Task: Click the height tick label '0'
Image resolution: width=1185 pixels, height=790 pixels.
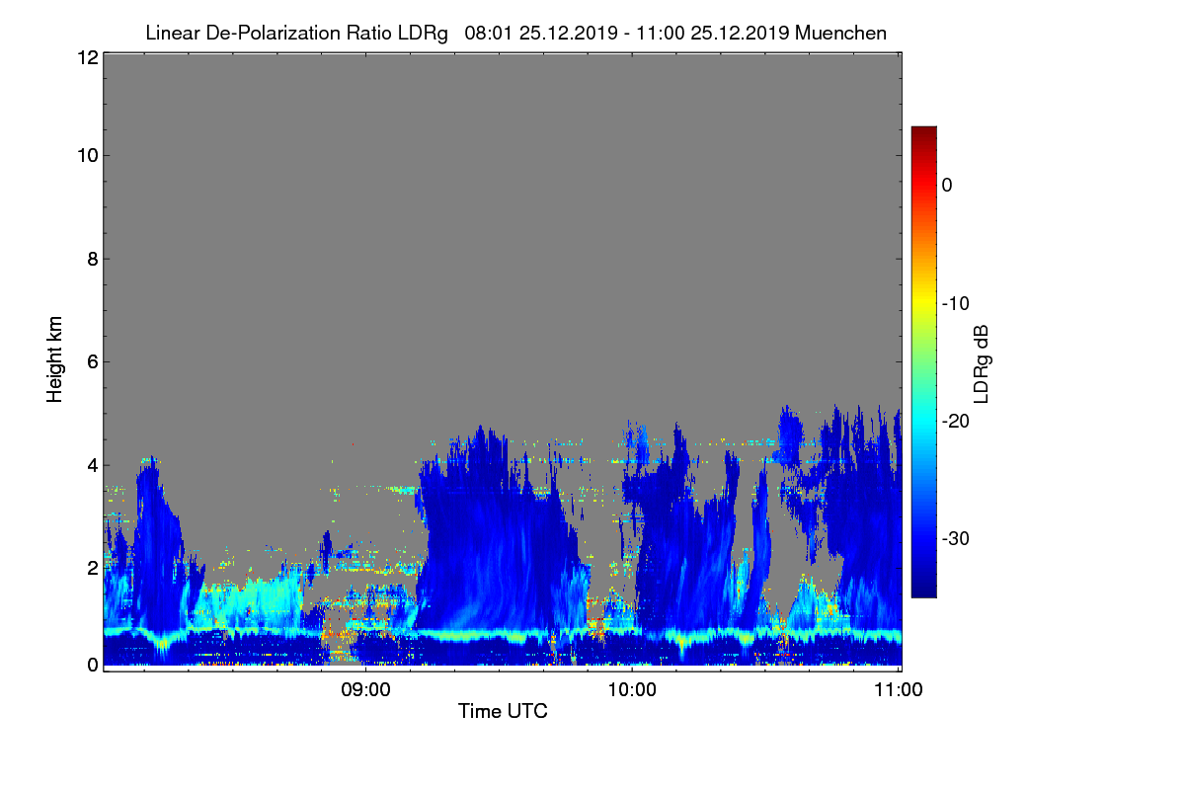Action: point(91,665)
